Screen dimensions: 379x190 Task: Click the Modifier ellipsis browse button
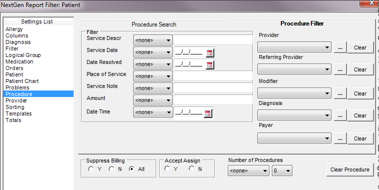[340, 93]
